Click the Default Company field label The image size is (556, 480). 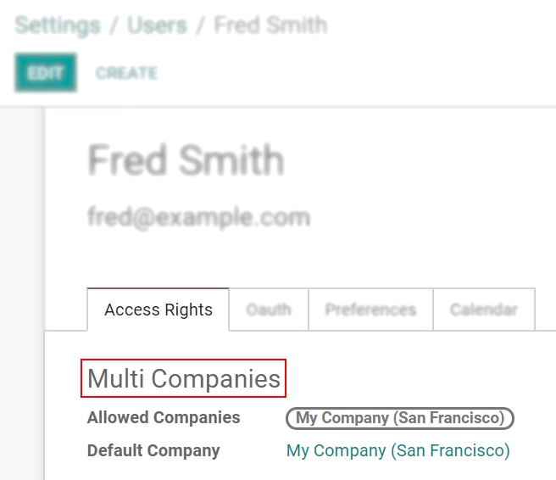point(153,450)
